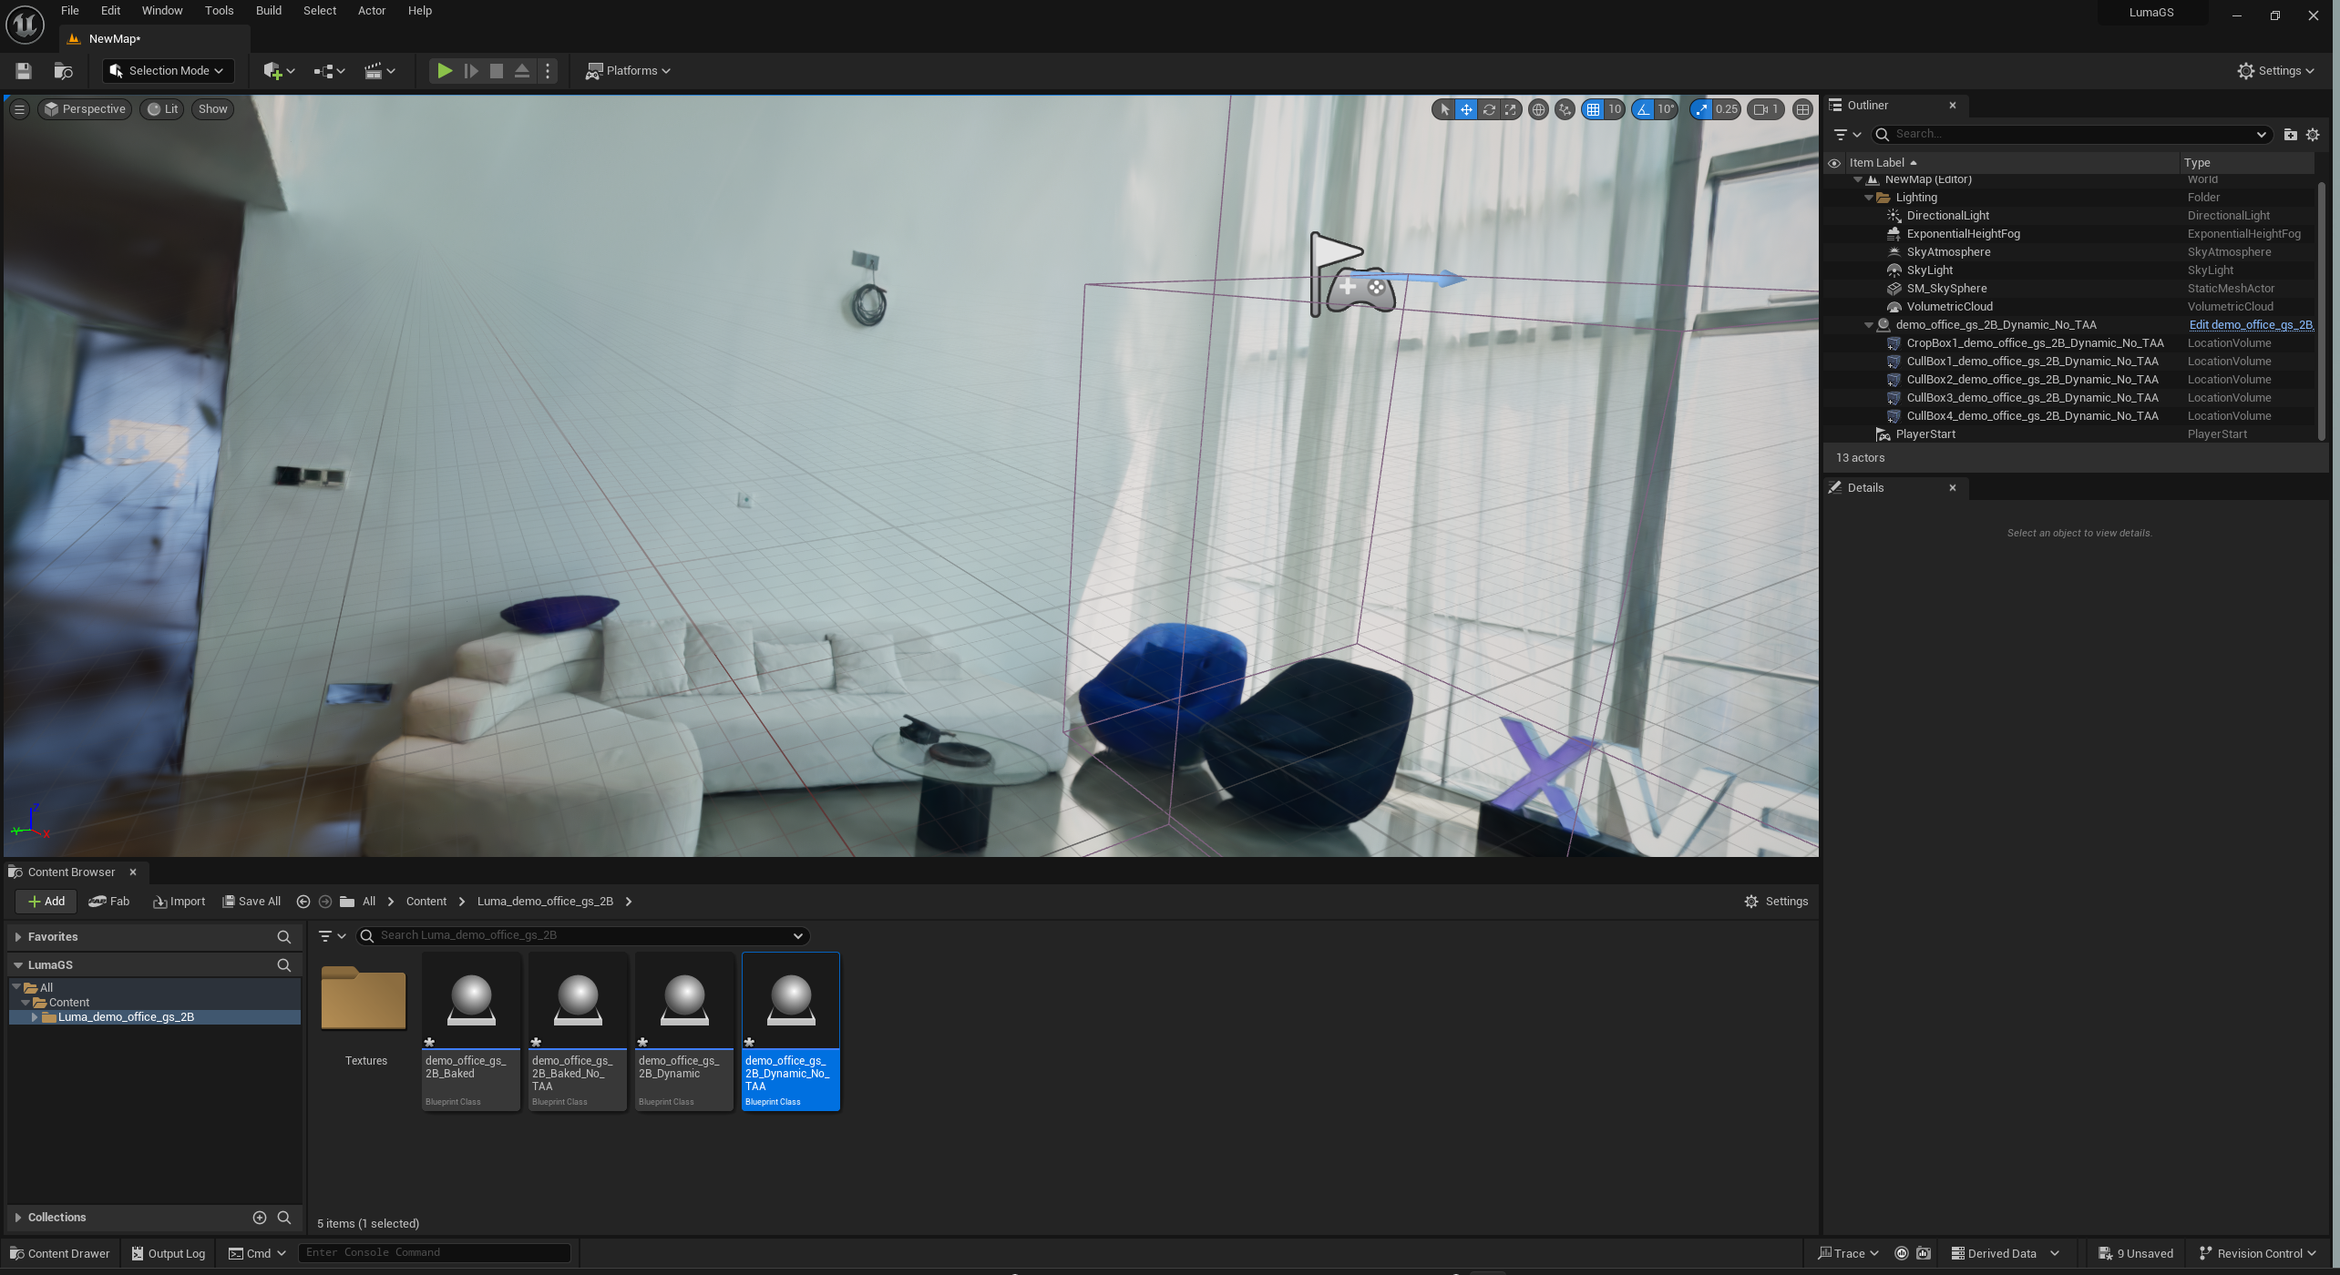Toggle grid snapping on or off
Viewport: 2340px width, 1275px height.
1593,109
